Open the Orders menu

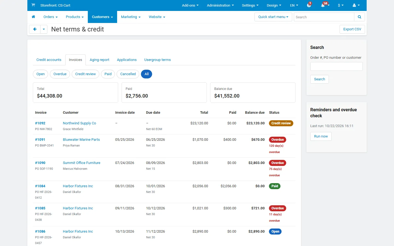coord(51,17)
